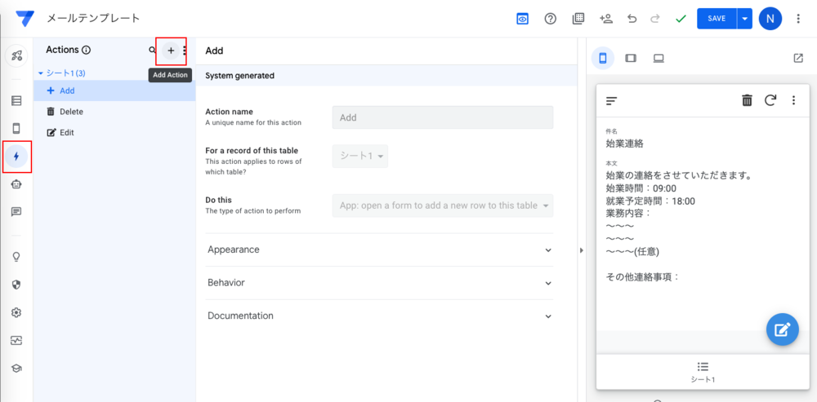Switch preview to mobile device view
This screenshot has width=817, height=402.
pyautogui.click(x=603, y=58)
